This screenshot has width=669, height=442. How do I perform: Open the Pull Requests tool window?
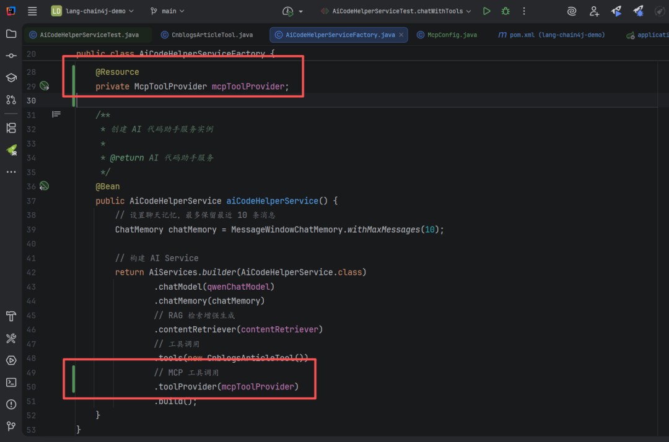[x=11, y=100]
